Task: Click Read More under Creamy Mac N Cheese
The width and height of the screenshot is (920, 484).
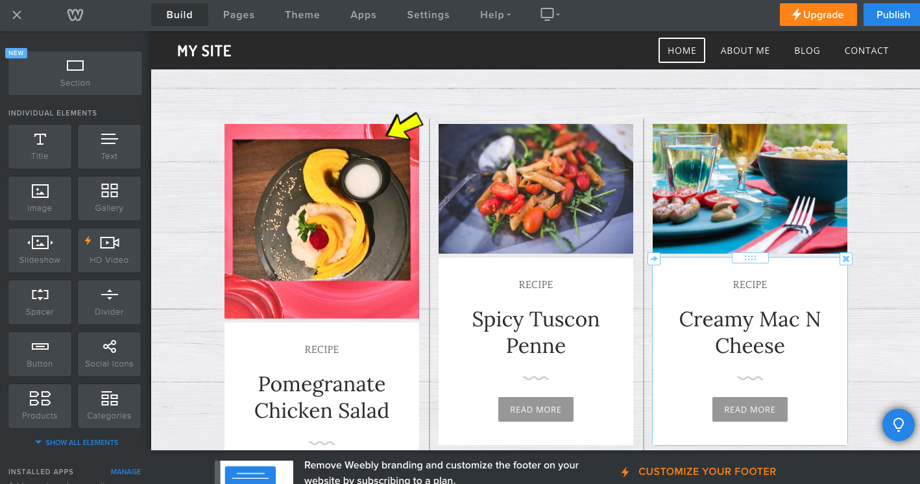Action: coord(750,409)
